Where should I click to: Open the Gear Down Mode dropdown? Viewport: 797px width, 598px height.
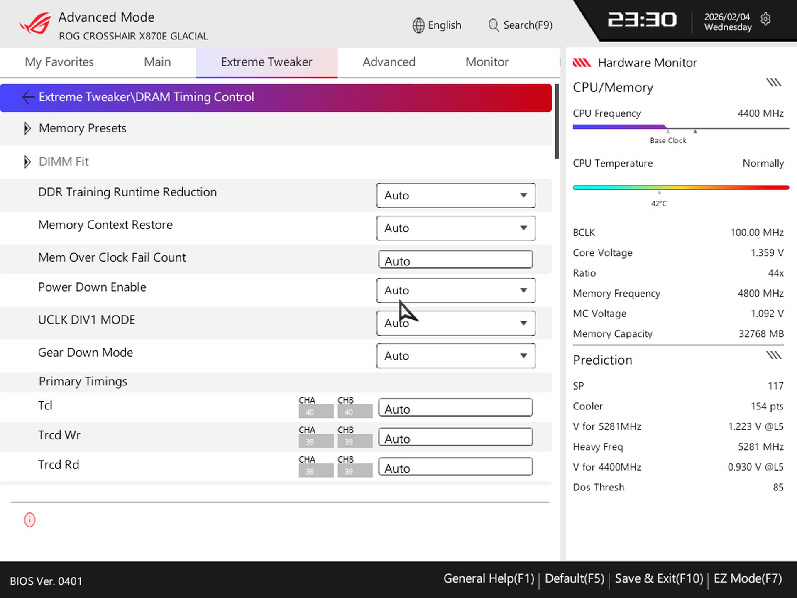click(456, 356)
